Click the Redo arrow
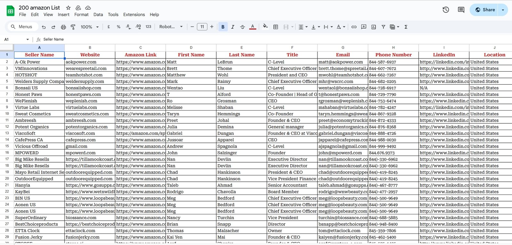 [53, 27]
